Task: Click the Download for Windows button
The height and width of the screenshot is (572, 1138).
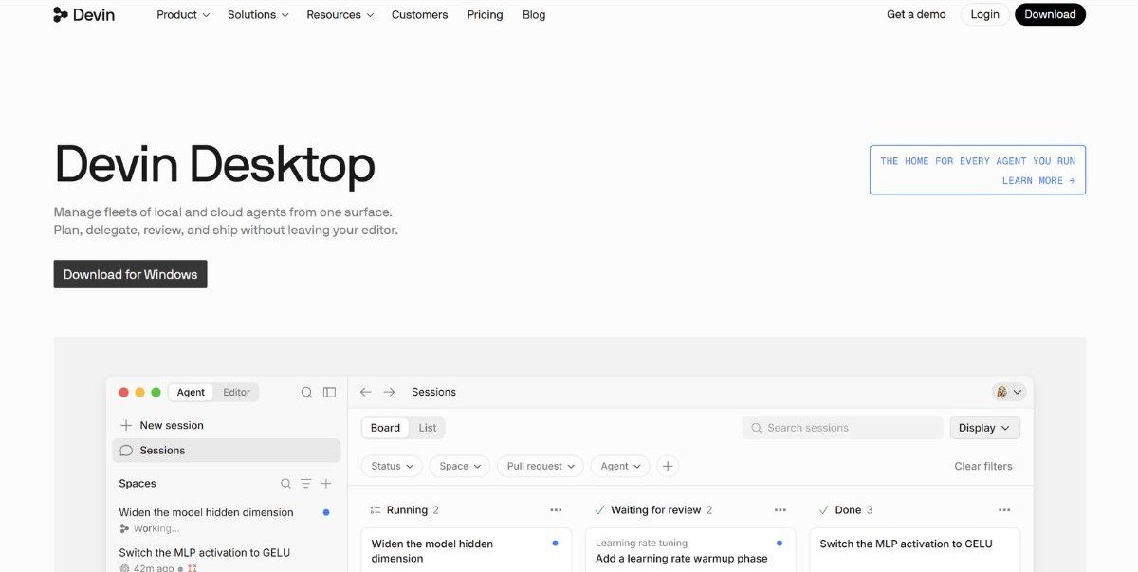Action: coord(130,274)
